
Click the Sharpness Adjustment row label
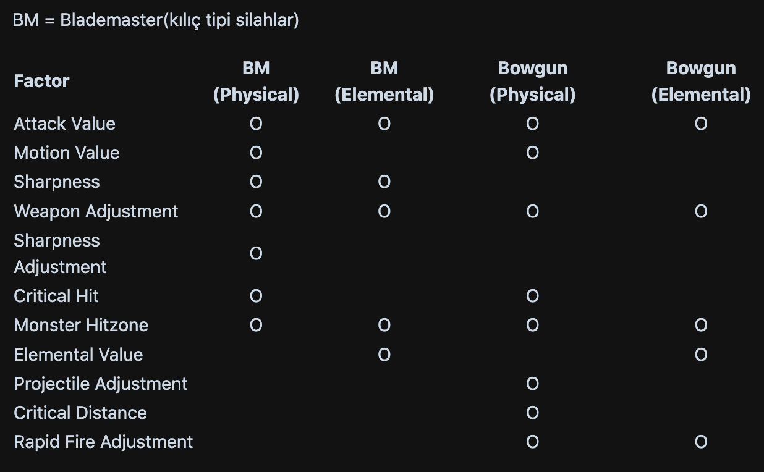(60, 253)
